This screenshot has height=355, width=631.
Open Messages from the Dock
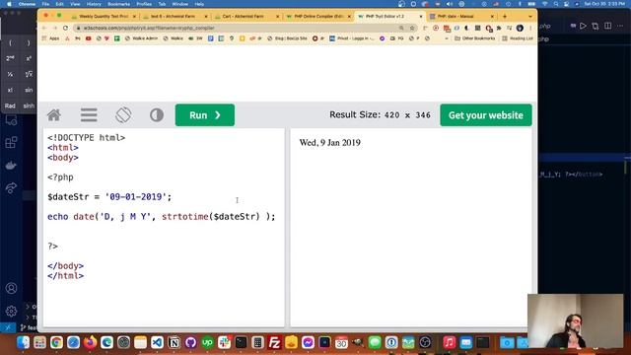tap(375, 342)
